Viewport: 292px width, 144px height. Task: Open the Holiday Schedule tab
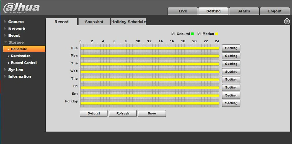[x=128, y=22]
